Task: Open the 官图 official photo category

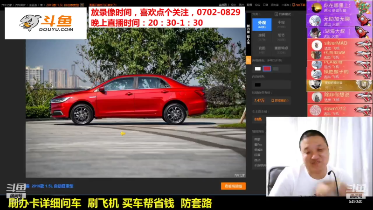Action: pyautogui.click(x=262, y=50)
